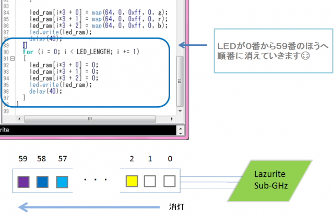Viewport: 334px width, 217px height.
Task: Click 'LED_LENGTH' in the for condition
Action: pos(93,52)
